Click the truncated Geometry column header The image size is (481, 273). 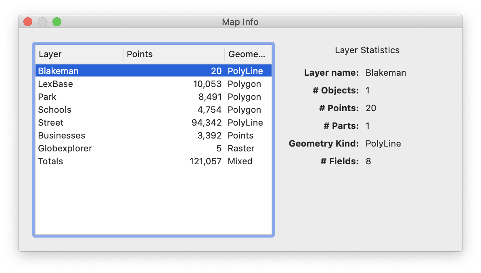(x=247, y=54)
